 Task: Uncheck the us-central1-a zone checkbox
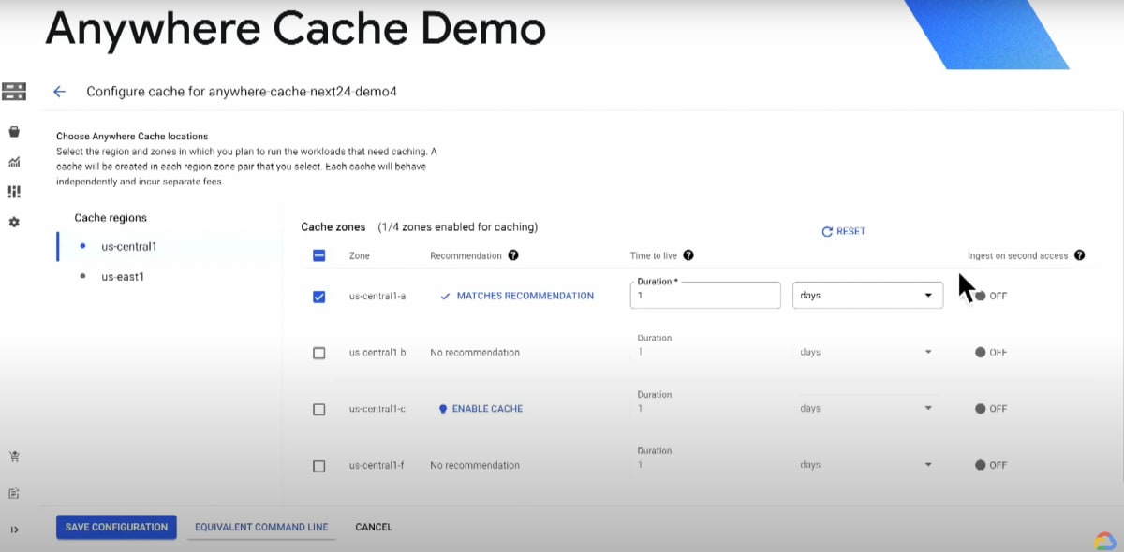pos(318,297)
